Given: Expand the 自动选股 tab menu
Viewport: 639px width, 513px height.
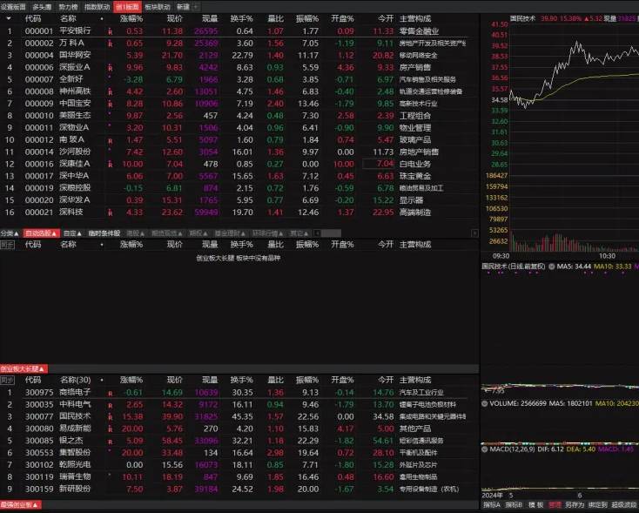Looking at the screenshot, I should tap(41, 233).
